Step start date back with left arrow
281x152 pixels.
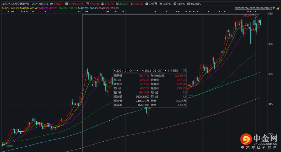coord(115,71)
